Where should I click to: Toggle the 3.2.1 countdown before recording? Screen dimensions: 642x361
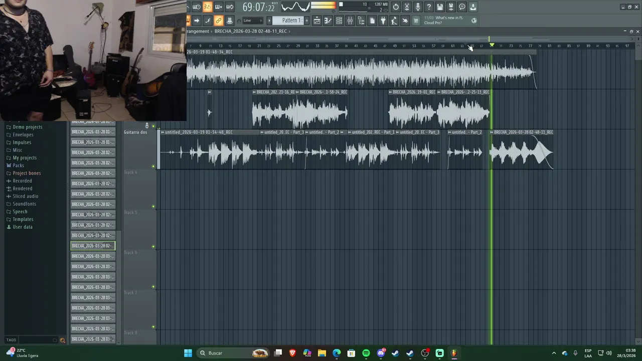207,7
